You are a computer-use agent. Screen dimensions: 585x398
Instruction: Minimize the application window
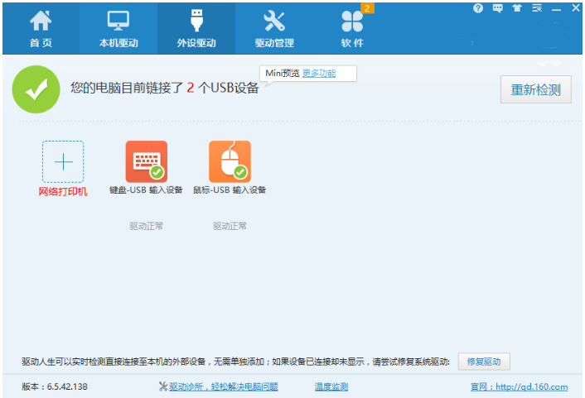click(557, 8)
